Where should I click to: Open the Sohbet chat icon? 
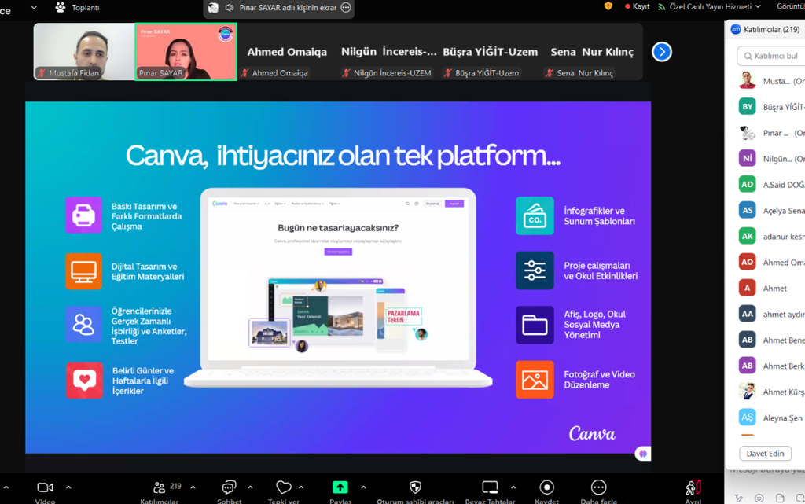(229, 487)
